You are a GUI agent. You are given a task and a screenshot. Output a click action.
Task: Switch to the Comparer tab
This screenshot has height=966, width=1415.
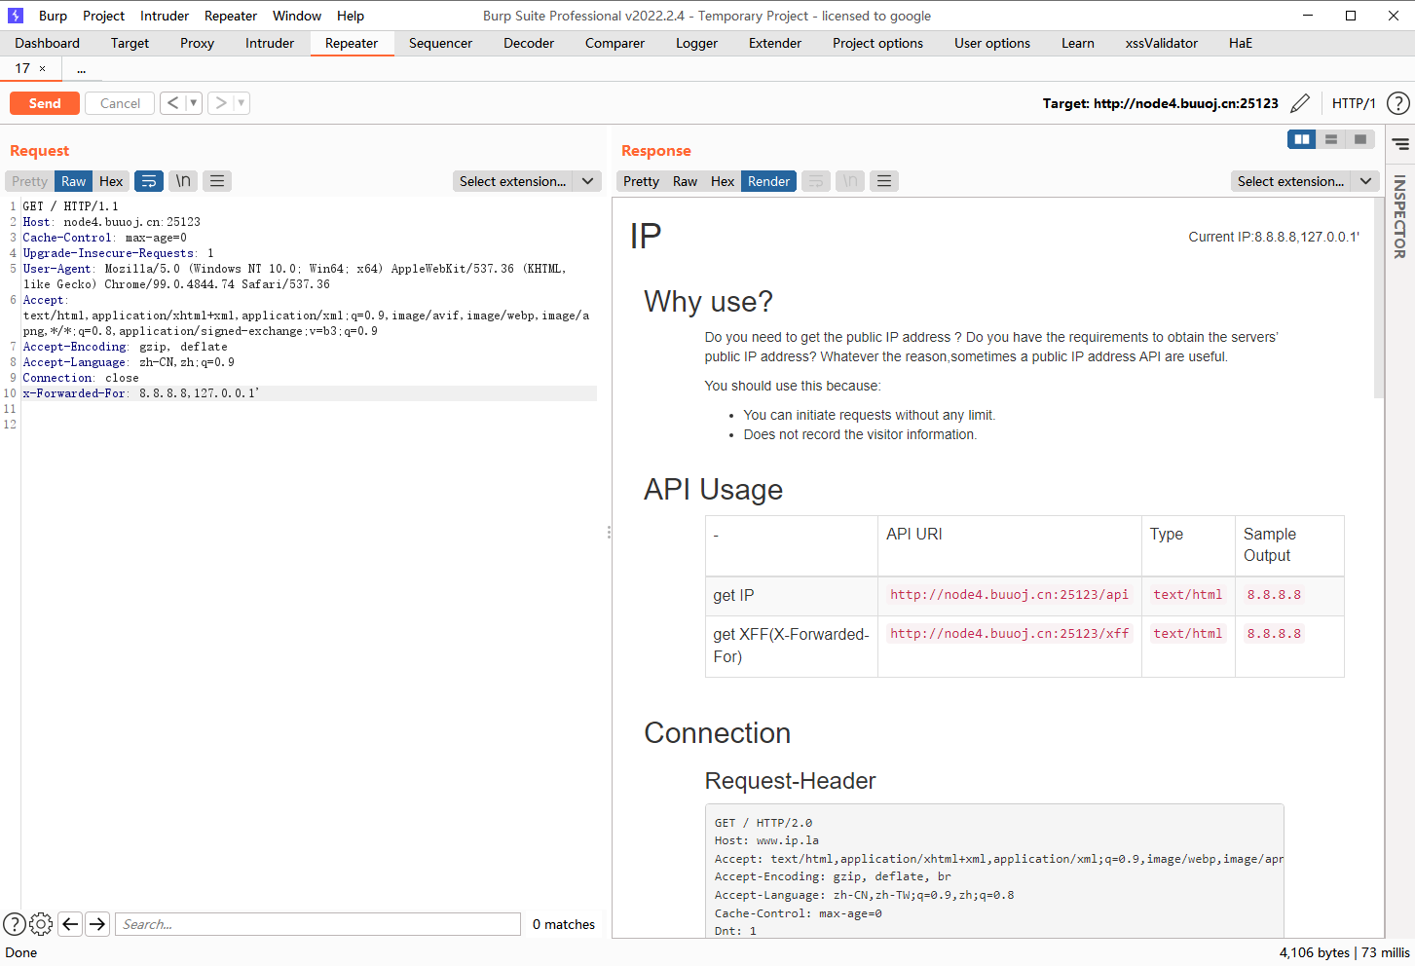pos(614,43)
